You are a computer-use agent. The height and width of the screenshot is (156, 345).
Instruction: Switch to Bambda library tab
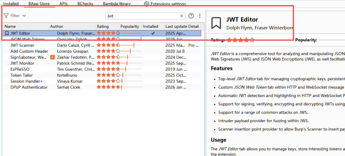(x=117, y=4)
